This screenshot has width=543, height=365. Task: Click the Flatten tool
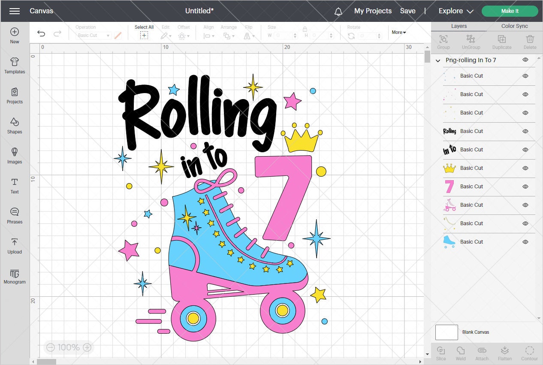(505, 353)
